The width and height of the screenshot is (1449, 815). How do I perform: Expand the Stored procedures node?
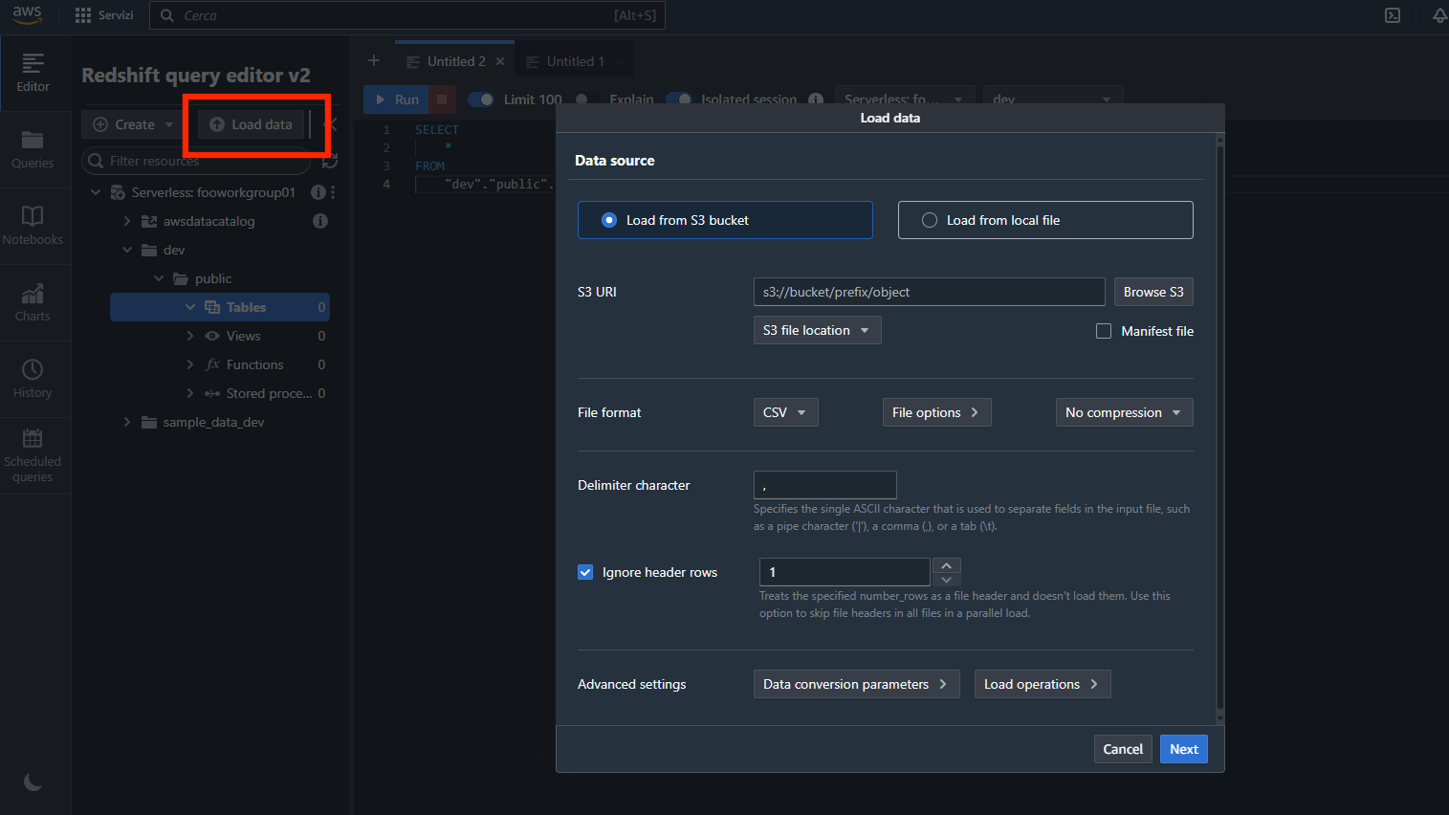click(190, 393)
